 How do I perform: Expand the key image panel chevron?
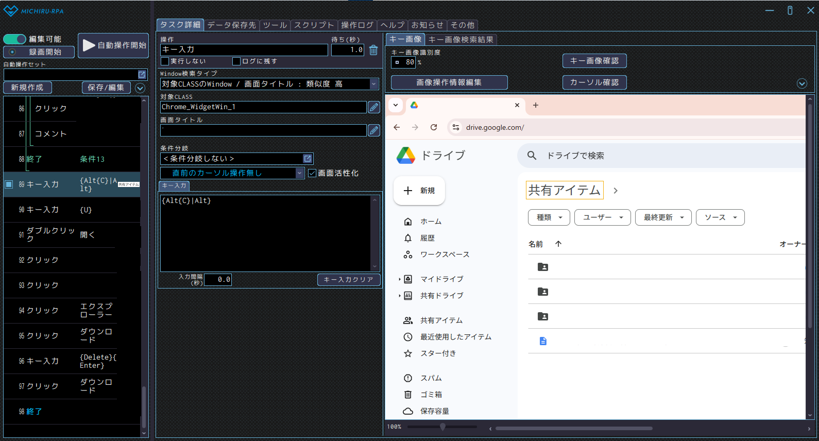[801, 83]
